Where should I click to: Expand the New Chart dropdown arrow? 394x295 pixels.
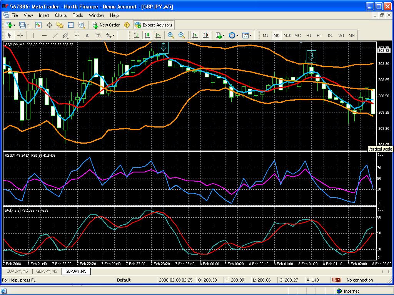[14, 25]
